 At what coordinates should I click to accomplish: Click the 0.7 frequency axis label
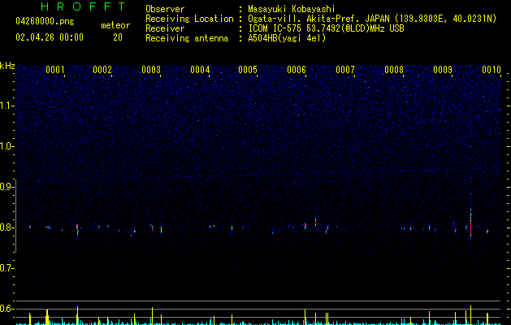pyautogui.click(x=7, y=268)
